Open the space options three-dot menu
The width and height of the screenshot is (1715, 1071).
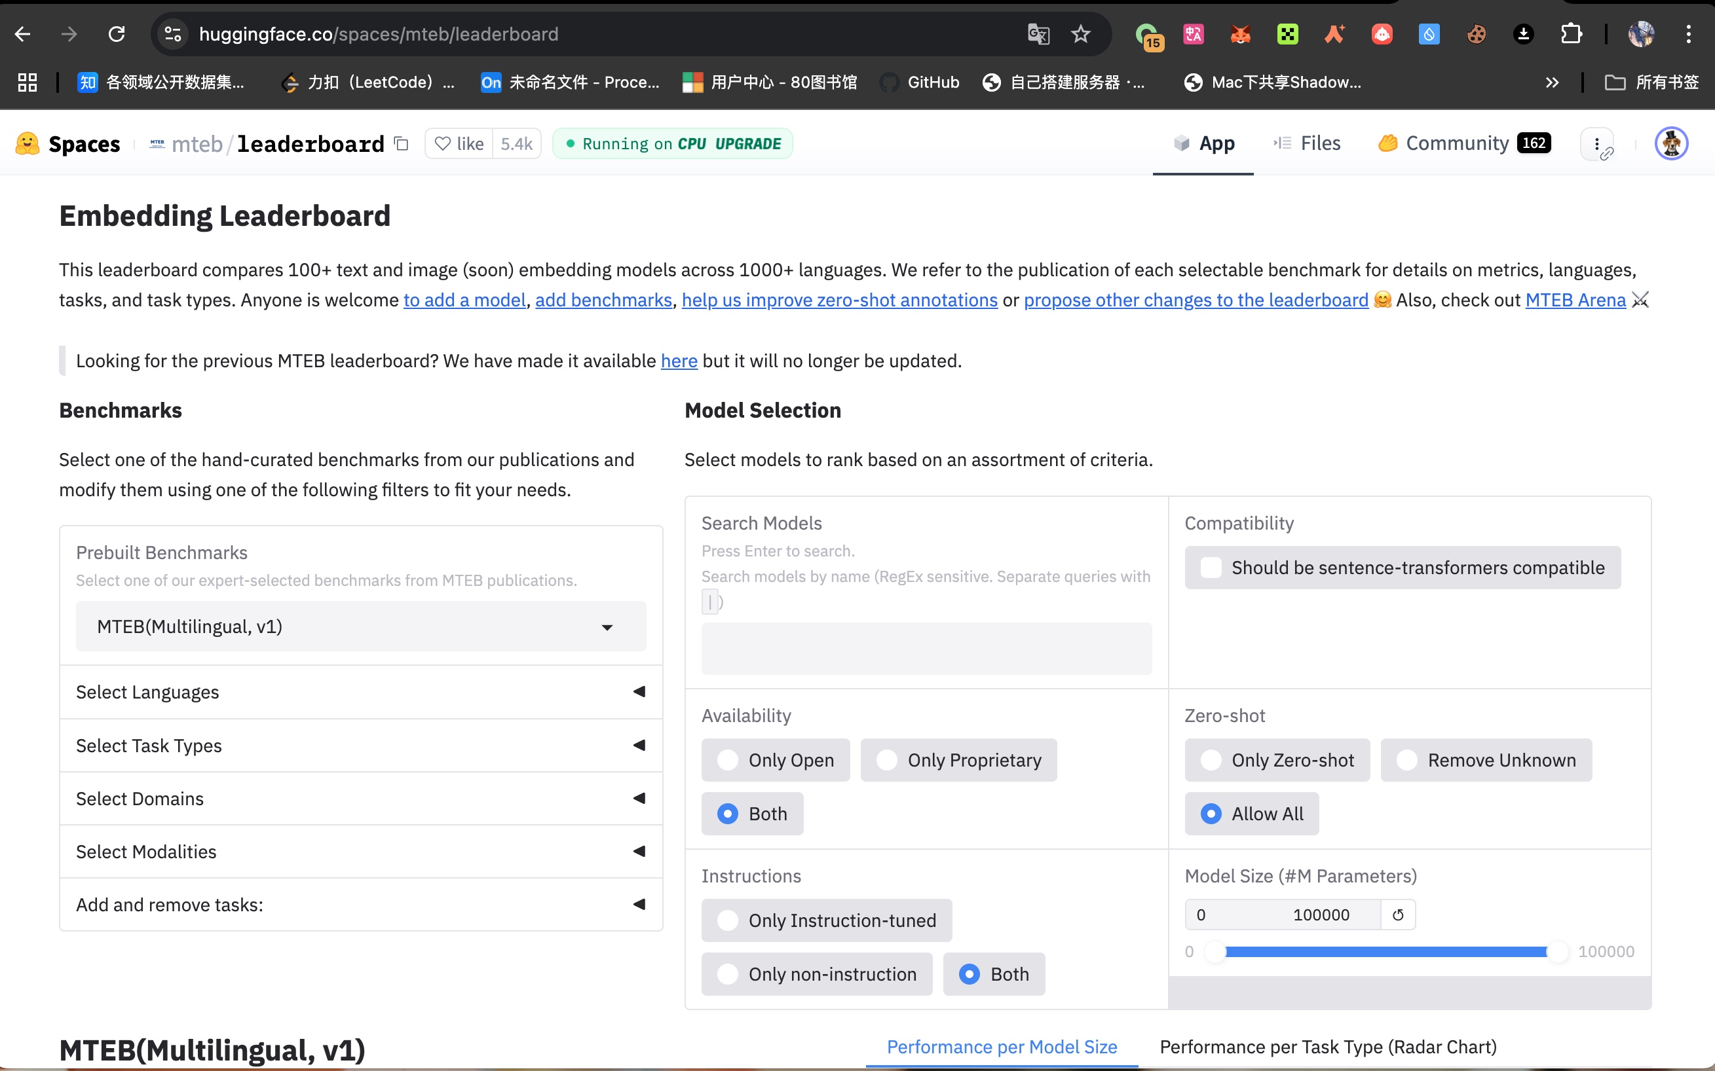coord(1597,145)
